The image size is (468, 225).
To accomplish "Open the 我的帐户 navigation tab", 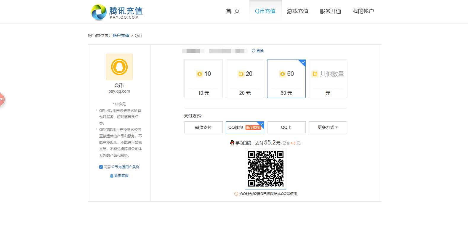I will click(363, 11).
